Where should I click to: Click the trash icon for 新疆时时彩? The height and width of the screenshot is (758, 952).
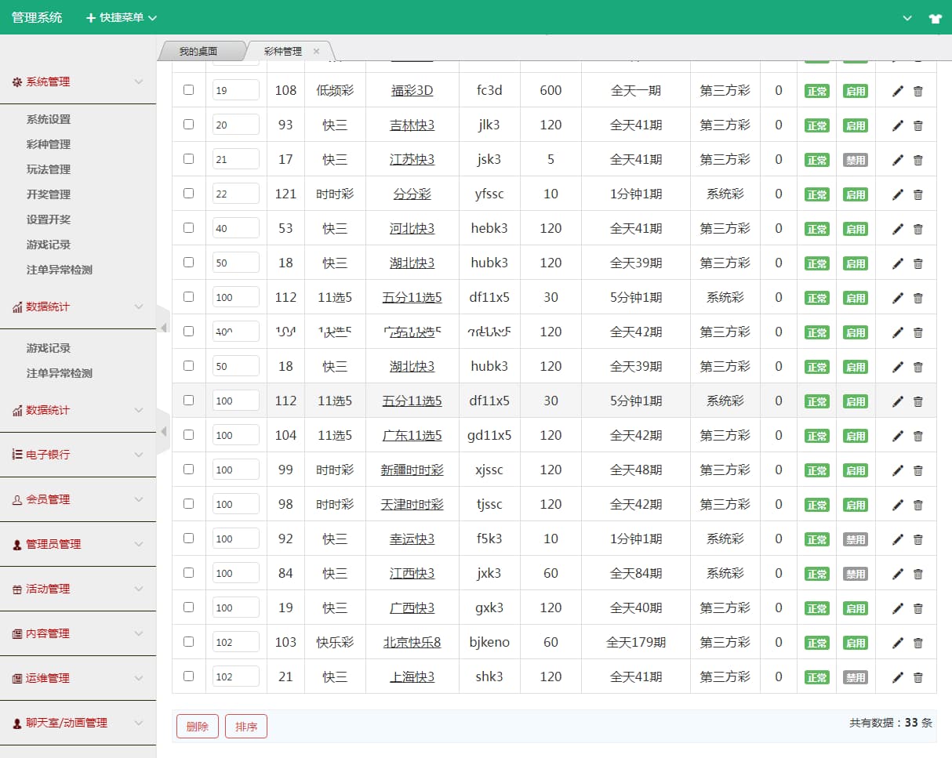point(918,470)
